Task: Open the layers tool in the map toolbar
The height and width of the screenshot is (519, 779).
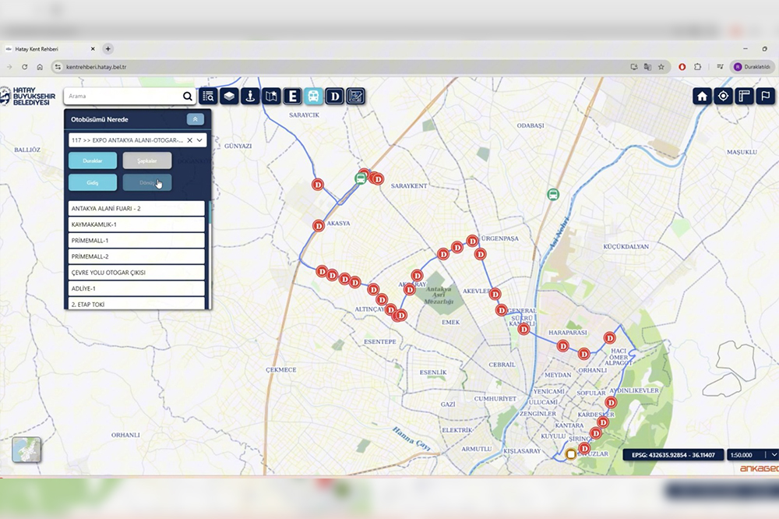Action: point(229,97)
